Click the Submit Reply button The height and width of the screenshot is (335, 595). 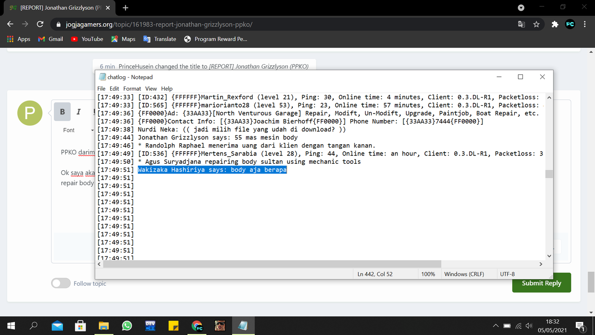pyautogui.click(x=542, y=283)
